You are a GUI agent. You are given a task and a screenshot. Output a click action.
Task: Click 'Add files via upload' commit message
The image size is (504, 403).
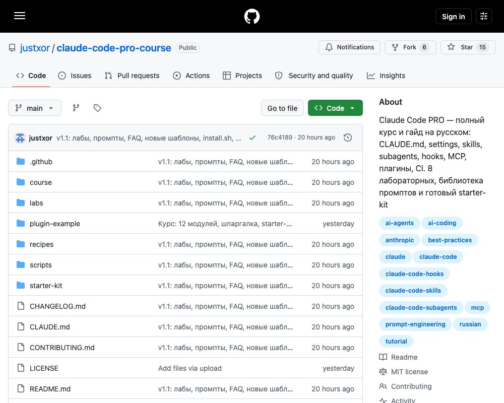pyautogui.click(x=190, y=368)
